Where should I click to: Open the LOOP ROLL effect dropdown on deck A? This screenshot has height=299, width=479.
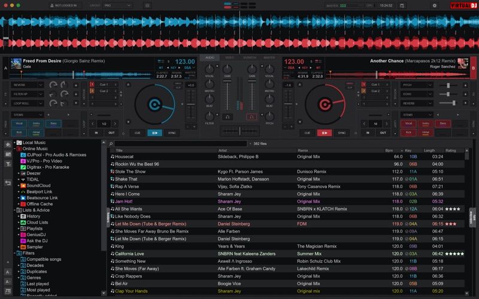click(27, 103)
